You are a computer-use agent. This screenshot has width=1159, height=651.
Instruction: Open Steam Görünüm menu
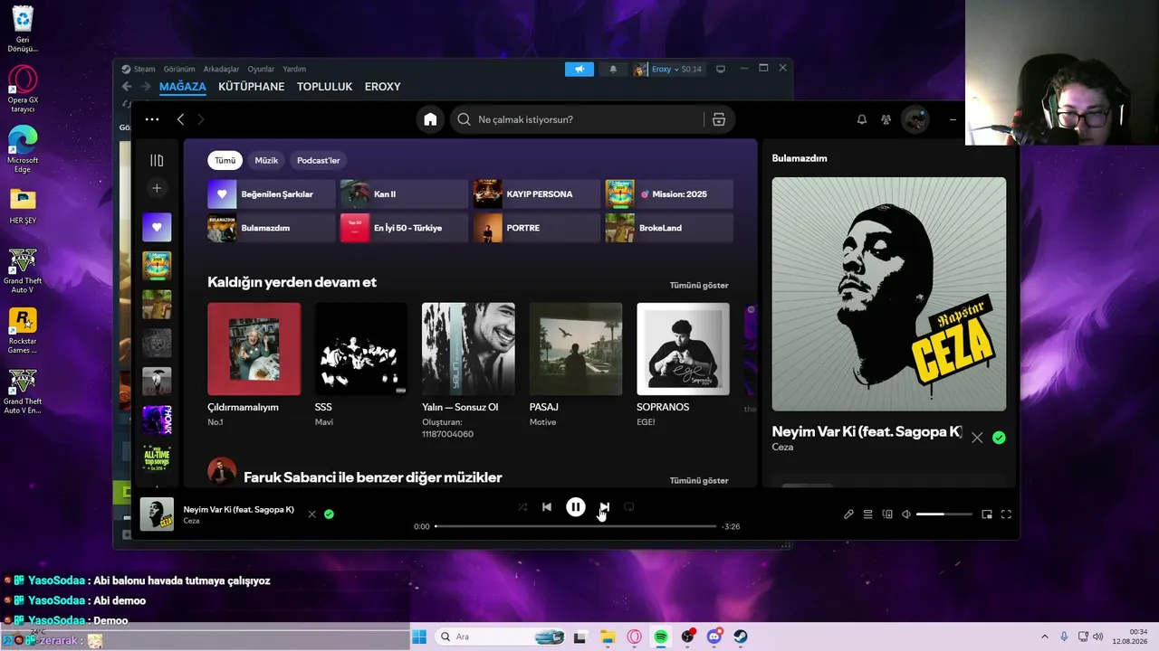[179, 69]
